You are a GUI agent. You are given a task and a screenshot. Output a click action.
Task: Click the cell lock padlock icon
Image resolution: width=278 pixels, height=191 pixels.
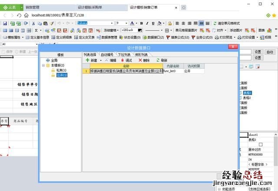pos(170,23)
